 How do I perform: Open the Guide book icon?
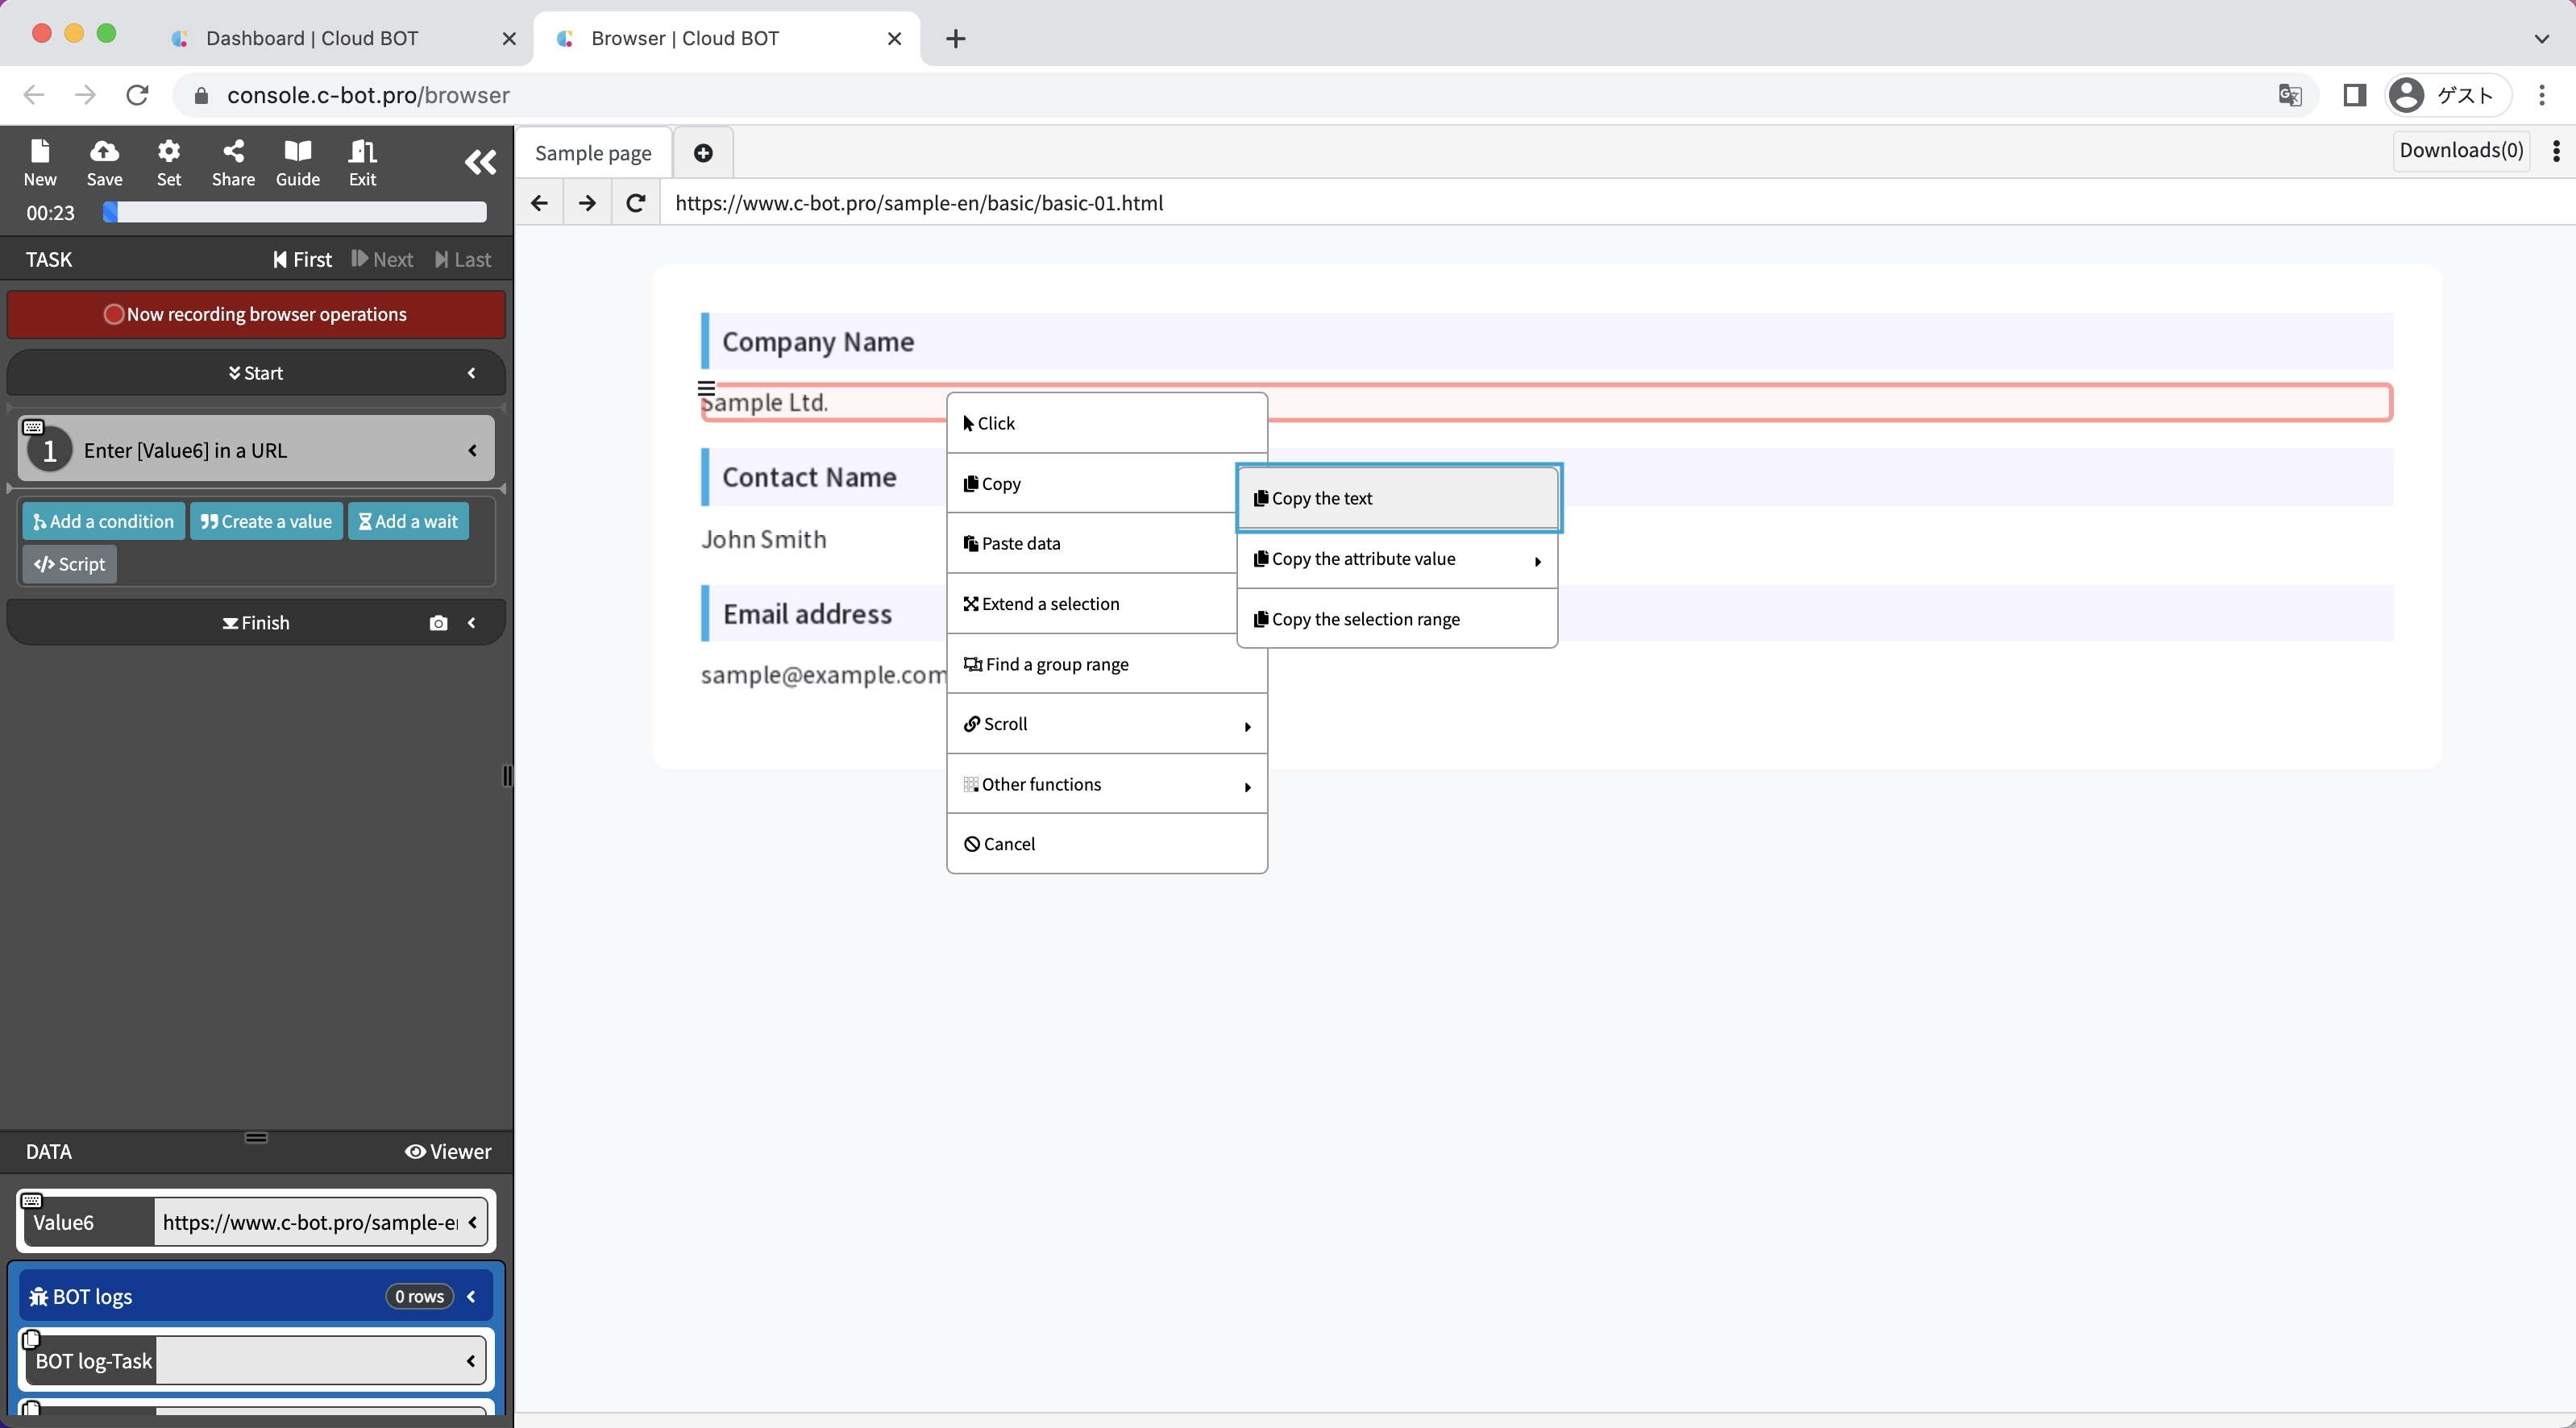coord(297,162)
